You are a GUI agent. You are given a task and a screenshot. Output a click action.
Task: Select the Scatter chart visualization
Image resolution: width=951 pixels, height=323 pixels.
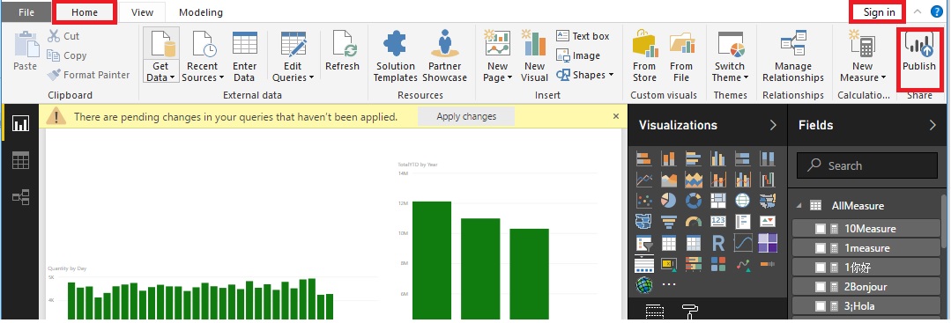coord(643,200)
